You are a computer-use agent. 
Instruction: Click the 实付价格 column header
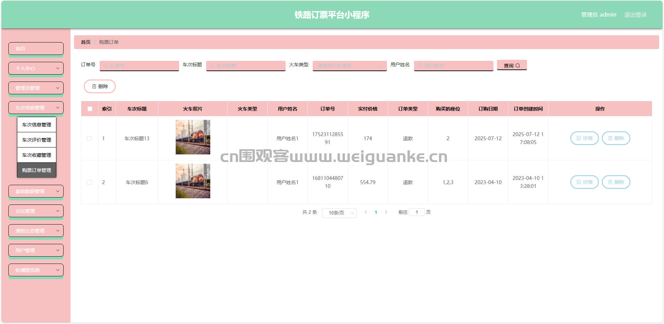pyautogui.click(x=368, y=109)
